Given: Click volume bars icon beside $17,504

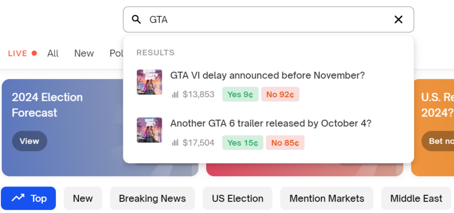Looking at the screenshot, I should click(x=175, y=143).
